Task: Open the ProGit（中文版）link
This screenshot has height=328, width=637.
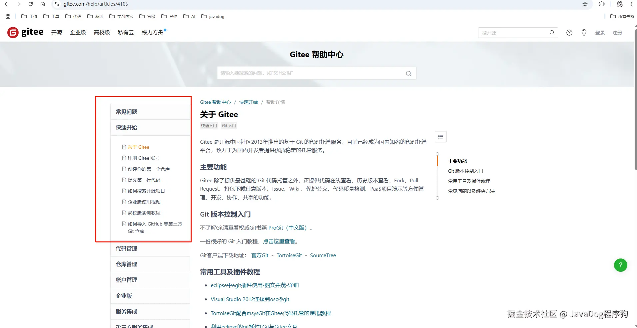Action: (x=289, y=228)
